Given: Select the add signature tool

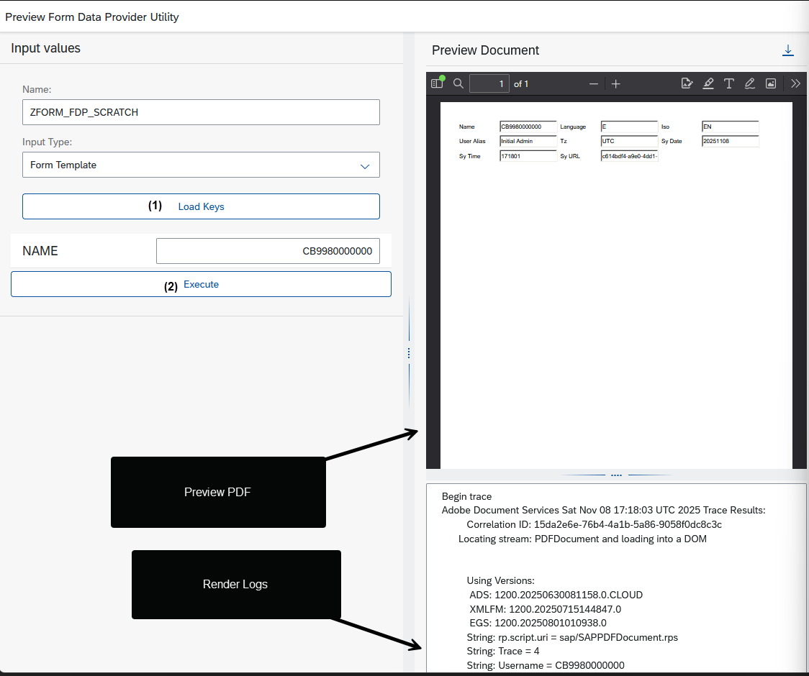Looking at the screenshot, I should pyautogui.click(x=687, y=83).
